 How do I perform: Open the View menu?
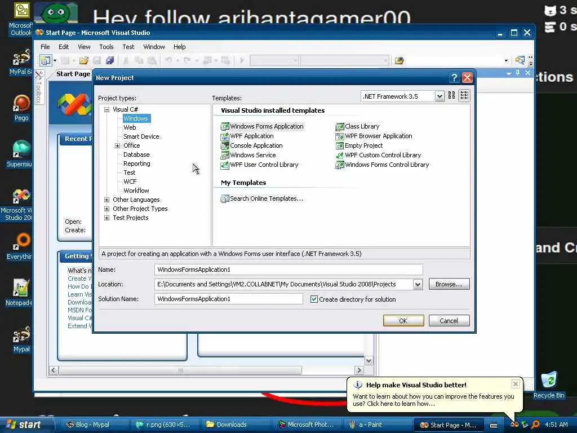[84, 47]
